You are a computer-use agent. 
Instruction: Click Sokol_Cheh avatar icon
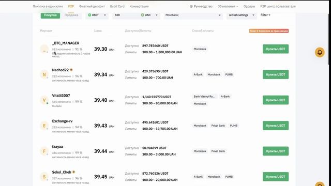coord(44,177)
